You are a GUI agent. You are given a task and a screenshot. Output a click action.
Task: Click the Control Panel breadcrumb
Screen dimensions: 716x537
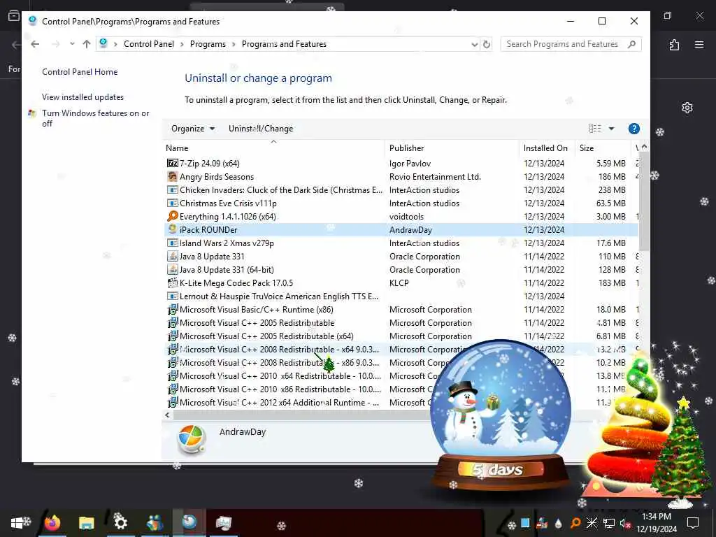pos(149,44)
